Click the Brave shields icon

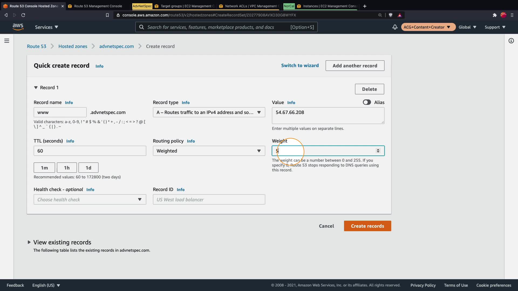coord(390,15)
